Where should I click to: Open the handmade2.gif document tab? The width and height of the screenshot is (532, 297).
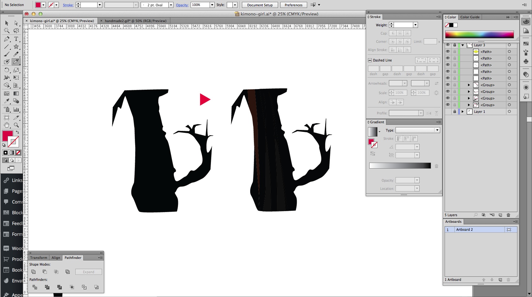click(x=135, y=21)
